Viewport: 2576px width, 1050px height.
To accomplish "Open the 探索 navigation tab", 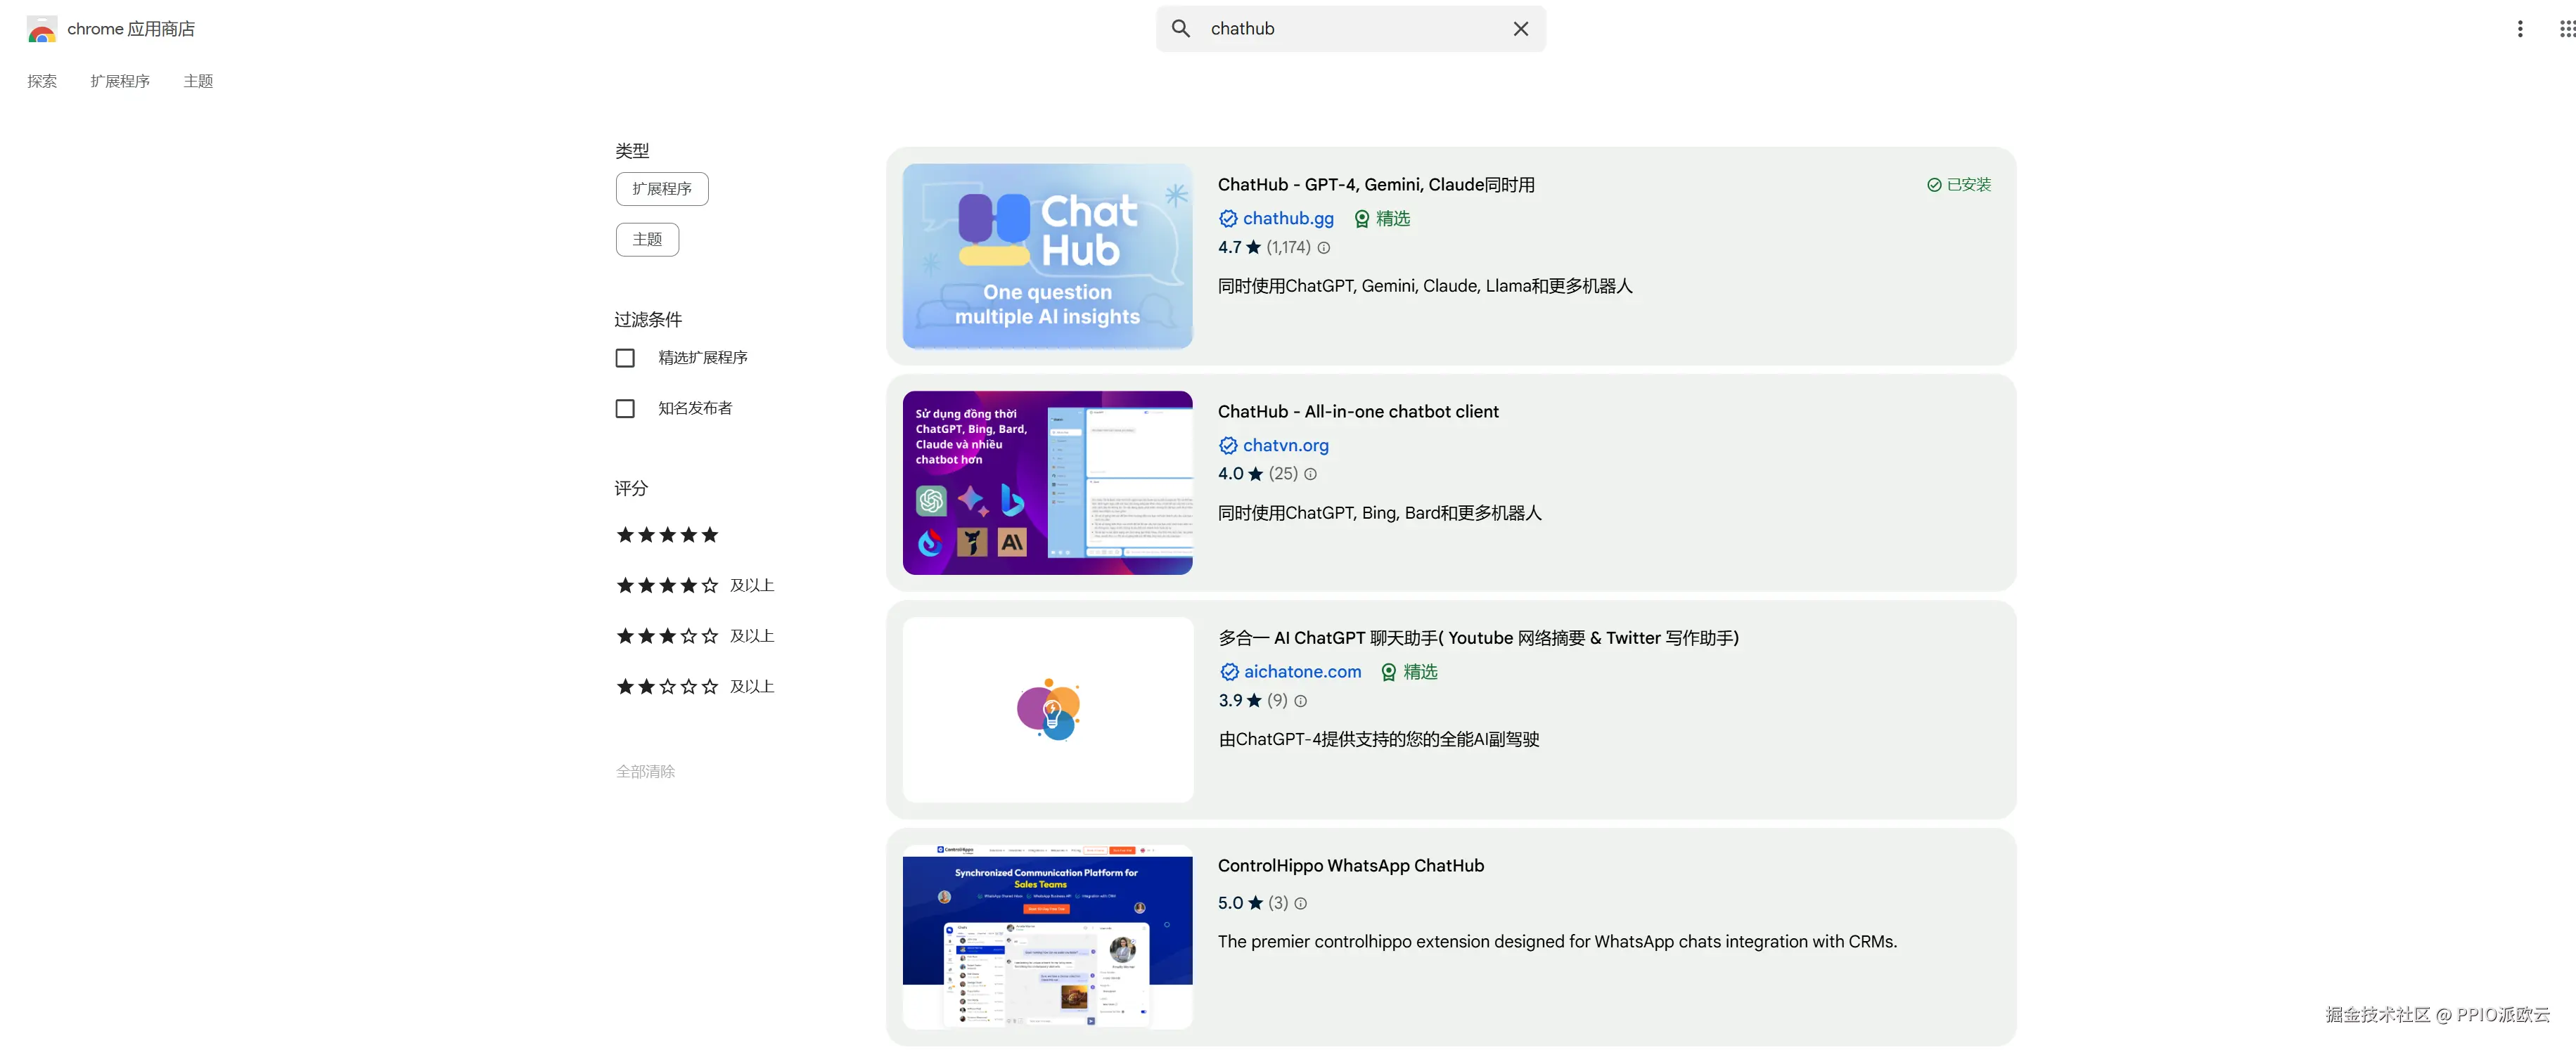I will pyautogui.click(x=42, y=81).
